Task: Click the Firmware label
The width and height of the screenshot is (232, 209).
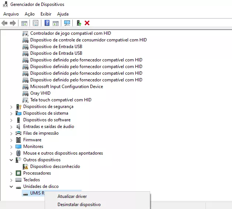Action: point(32,140)
